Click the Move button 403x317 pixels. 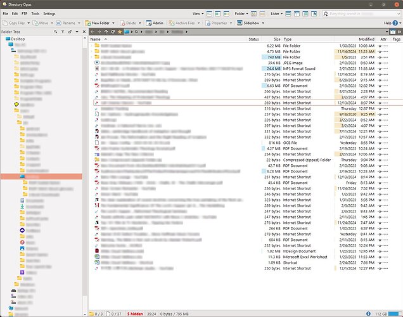[41, 23]
